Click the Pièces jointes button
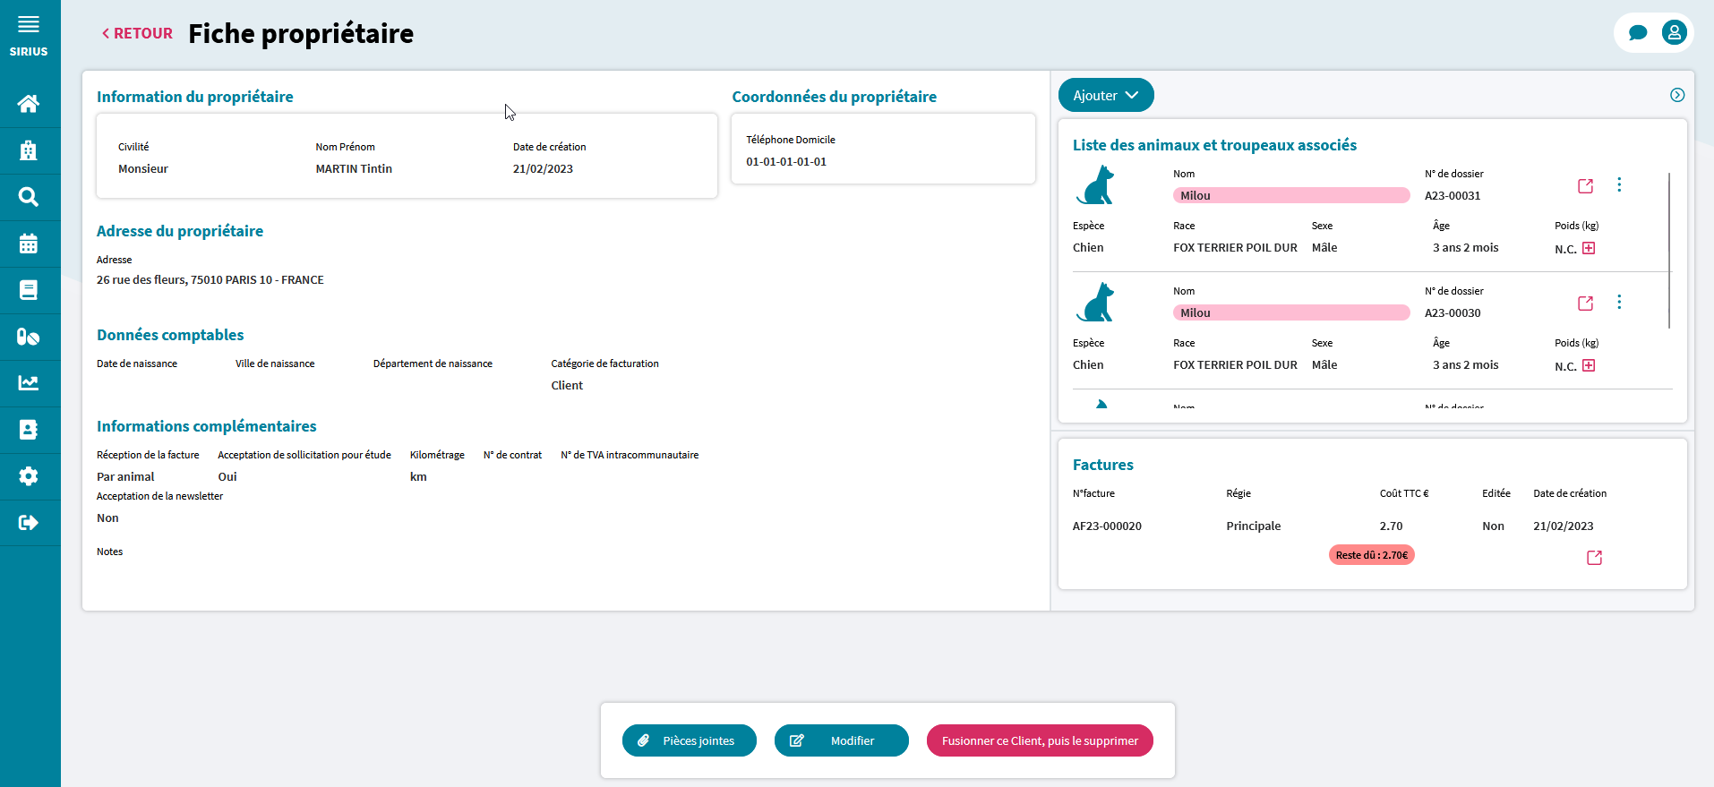The width and height of the screenshot is (1714, 787). point(690,740)
